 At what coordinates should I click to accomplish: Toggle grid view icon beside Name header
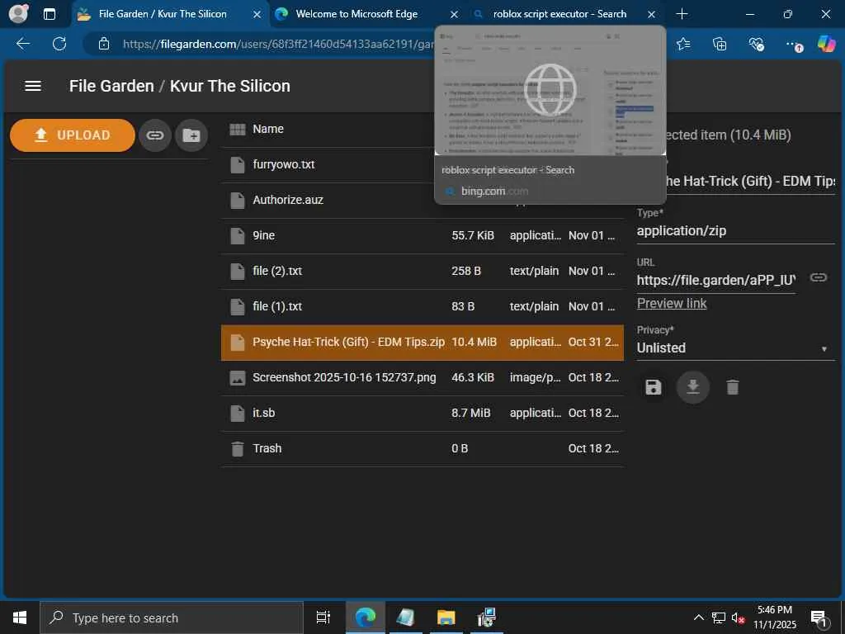click(x=237, y=129)
